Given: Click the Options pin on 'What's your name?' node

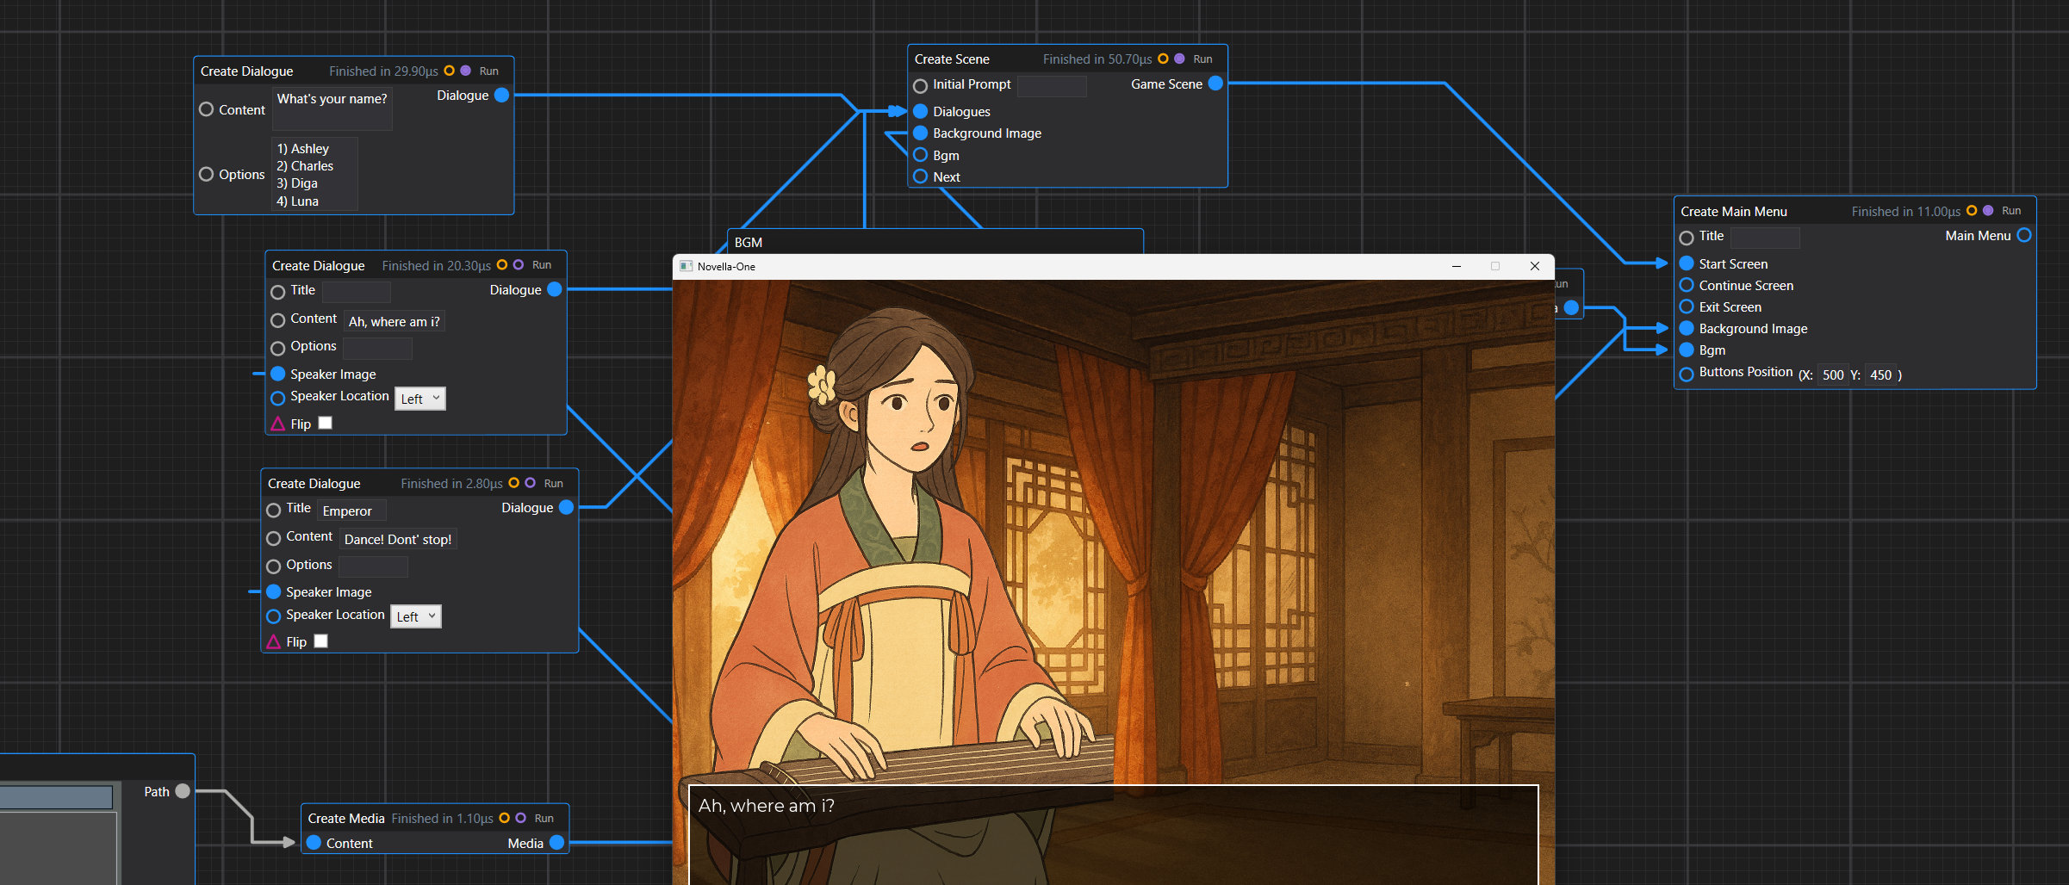Looking at the screenshot, I should click(206, 174).
